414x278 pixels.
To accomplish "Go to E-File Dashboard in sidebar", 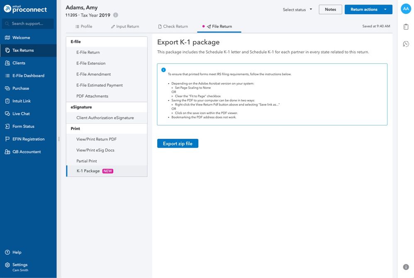I will pos(28,76).
